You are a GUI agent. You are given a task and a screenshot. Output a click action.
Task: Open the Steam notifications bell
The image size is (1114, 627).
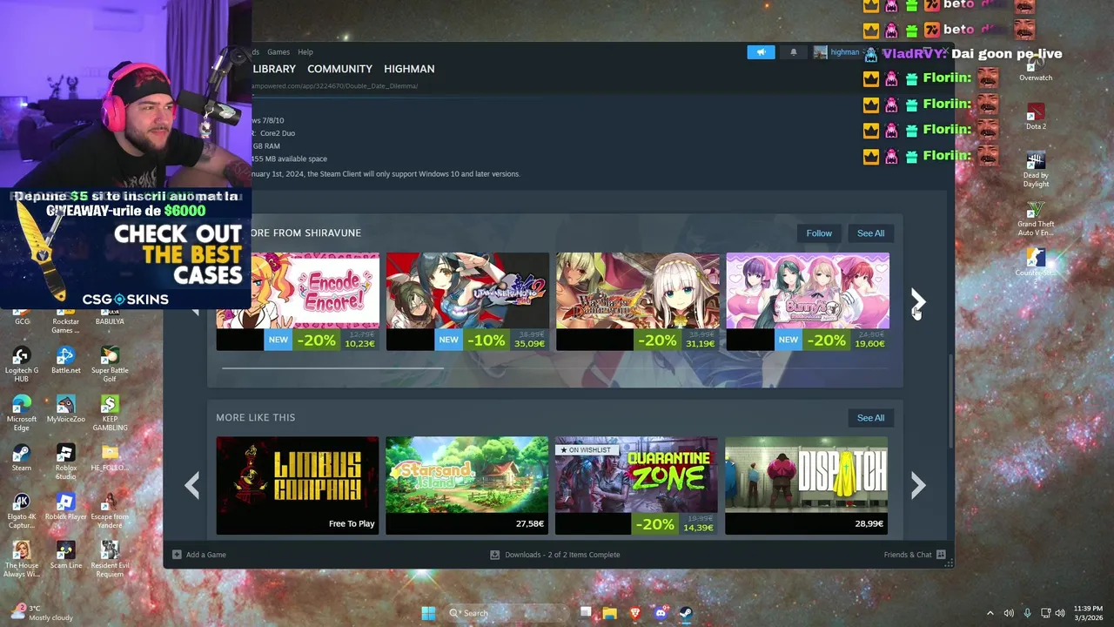click(793, 52)
